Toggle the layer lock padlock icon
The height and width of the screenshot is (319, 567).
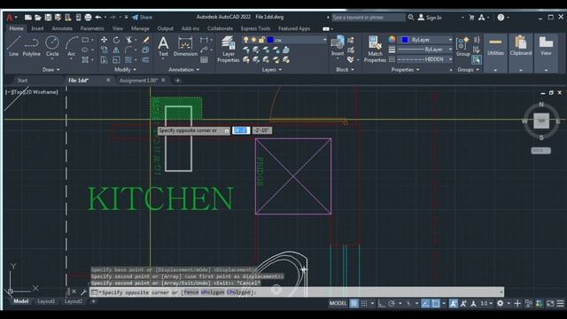(x=261, y=40)
